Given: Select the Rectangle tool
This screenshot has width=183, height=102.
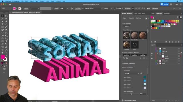Looking at the screenshot, I should [x=3, y=27].
